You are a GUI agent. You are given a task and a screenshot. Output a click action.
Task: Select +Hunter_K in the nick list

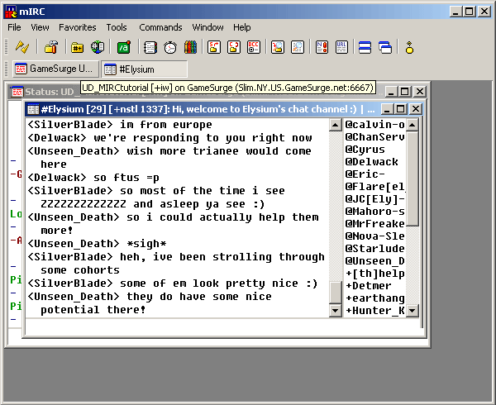[374, 311]
